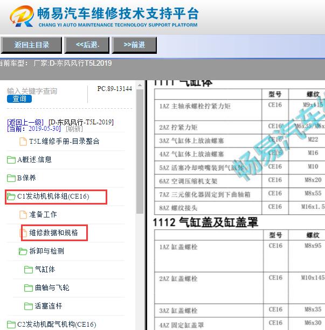This screenshot has width=325, height=330.
Task: Click table row 4AZ 固定缸盖罩
Action: (240, 324)
